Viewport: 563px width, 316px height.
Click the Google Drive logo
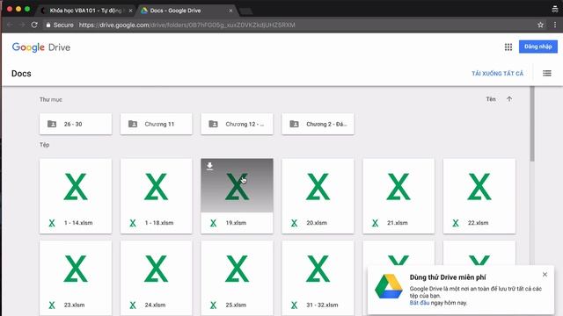41,47
